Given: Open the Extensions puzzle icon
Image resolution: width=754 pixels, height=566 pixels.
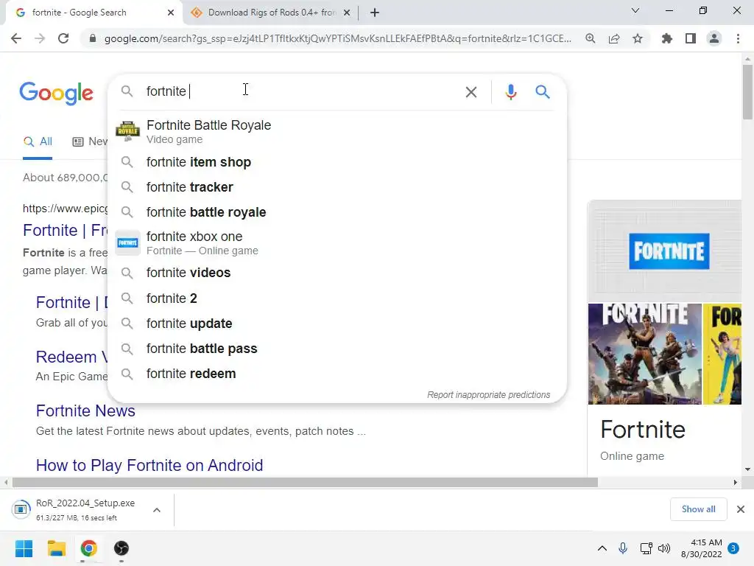Looking at the screenshot, I should tap(667, 38).
